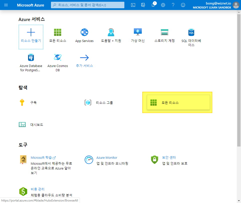Click the scrollbar up arrow

tap(239, 12)
